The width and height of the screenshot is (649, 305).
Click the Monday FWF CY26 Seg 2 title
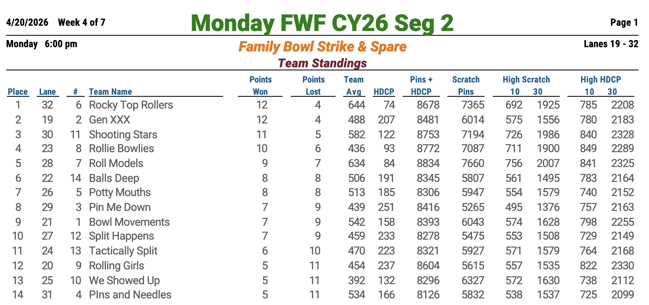click(x=322, y=23)
